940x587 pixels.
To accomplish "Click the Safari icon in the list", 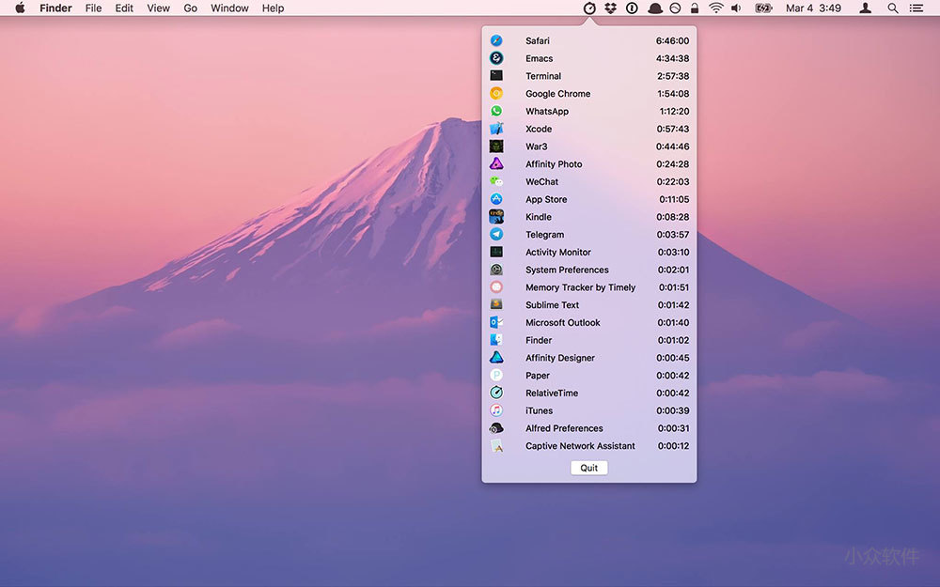I will click(x=496, y=40).
